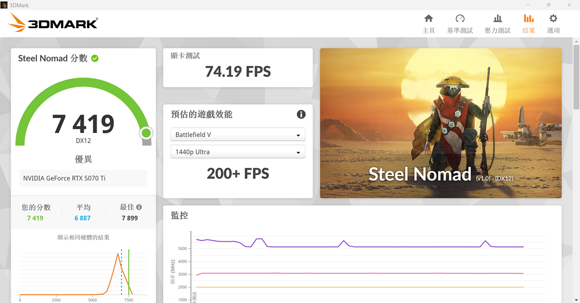Click the best score 7 899
The height and width of the screenshot is (303, 580).
tap(130, 218)
